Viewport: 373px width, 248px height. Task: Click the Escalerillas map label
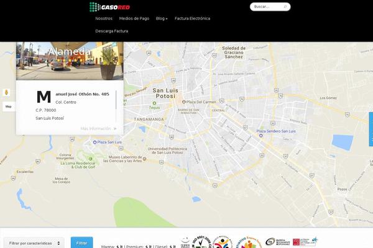(x=25, y=172)
